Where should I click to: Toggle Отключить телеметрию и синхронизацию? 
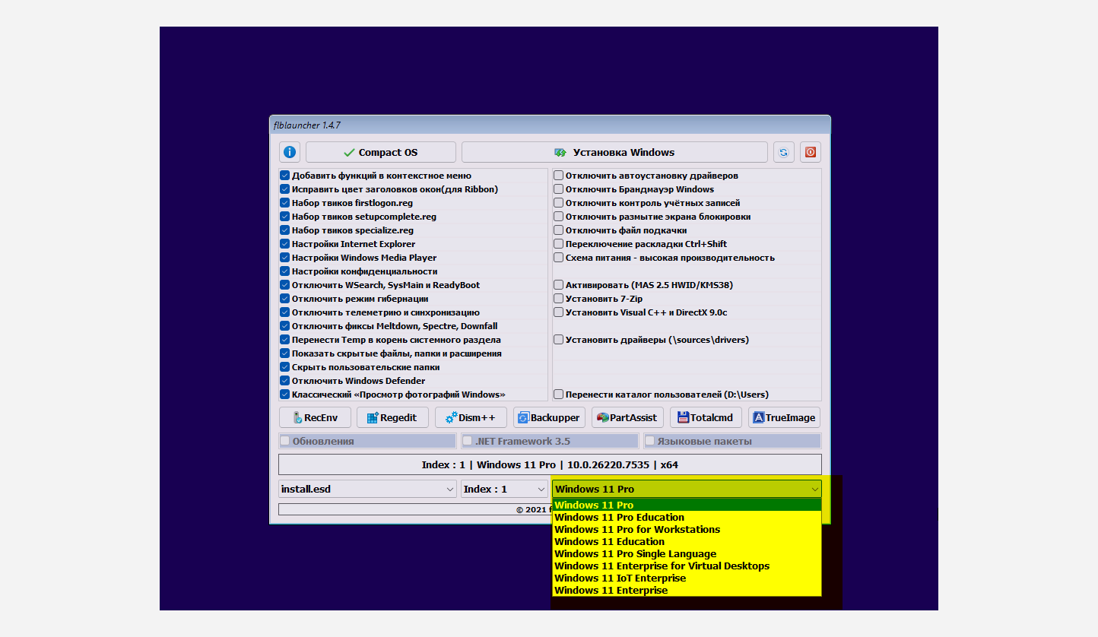285,312
